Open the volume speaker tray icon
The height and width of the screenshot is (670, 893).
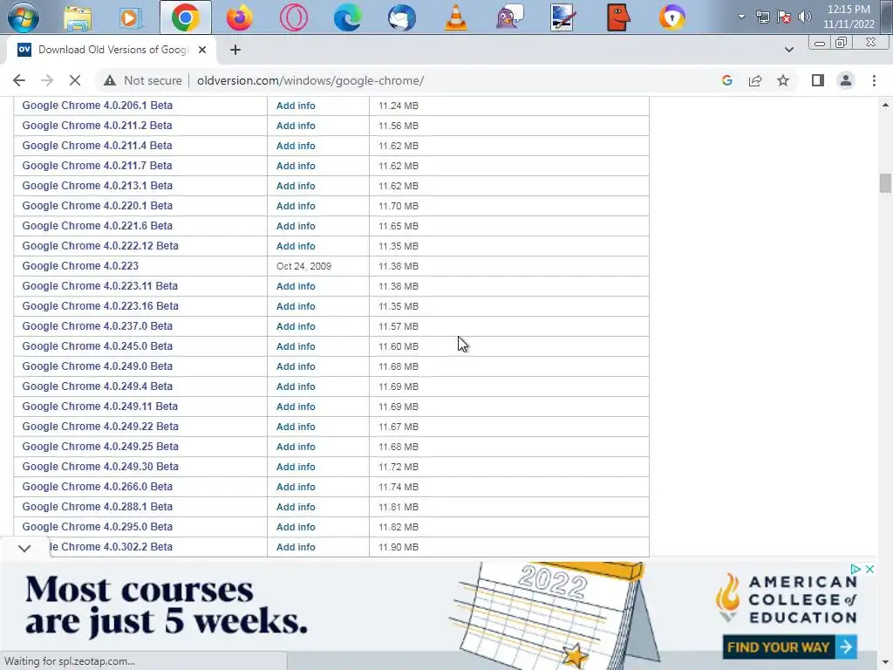[x=805, y=17]
